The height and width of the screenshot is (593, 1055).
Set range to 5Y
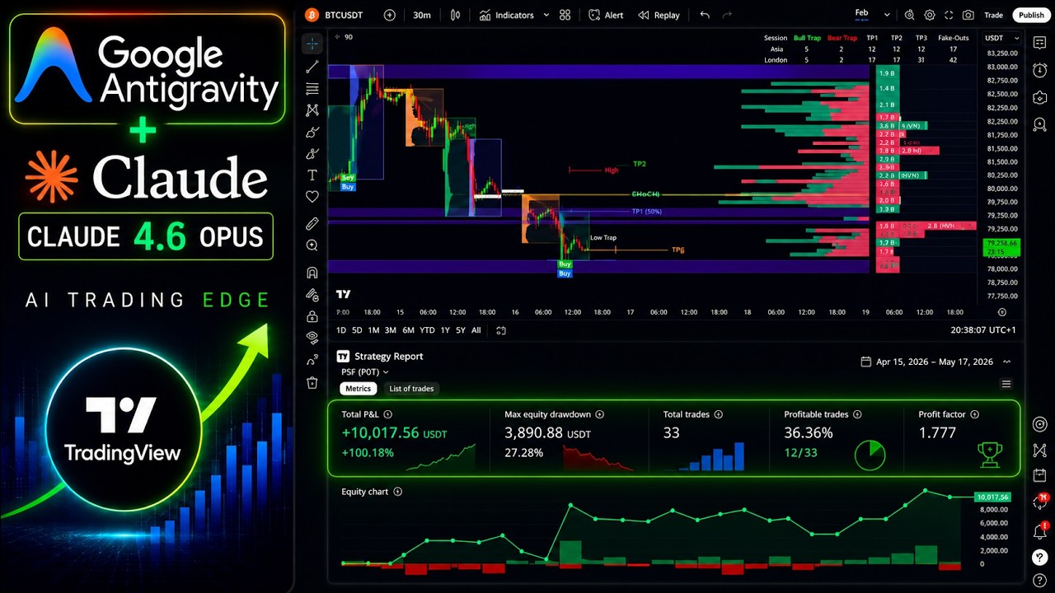461,330
